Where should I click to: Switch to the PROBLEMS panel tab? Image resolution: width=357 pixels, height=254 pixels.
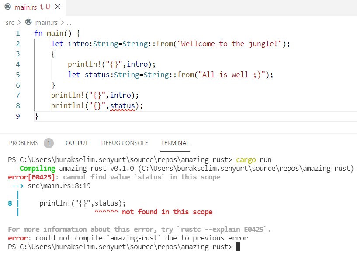pyautogui.click(x=24, y=143)
